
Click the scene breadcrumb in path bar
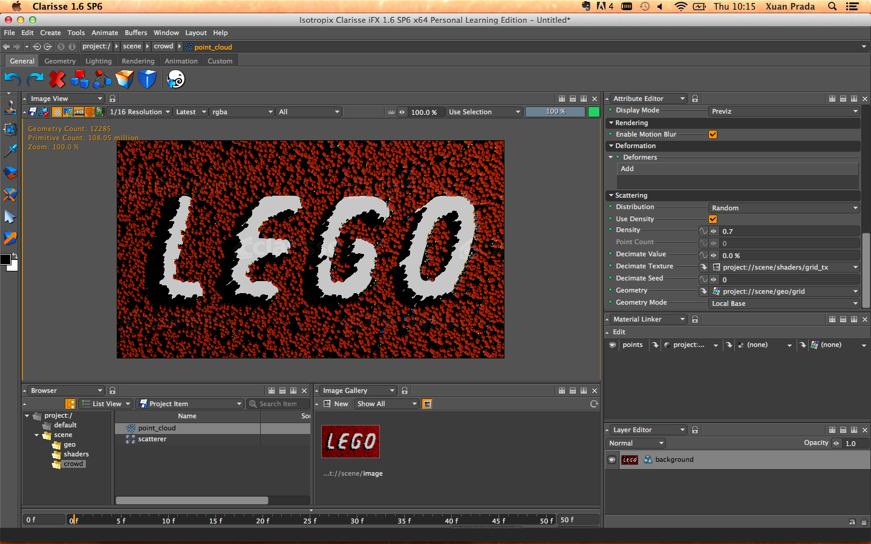[132, 46]
